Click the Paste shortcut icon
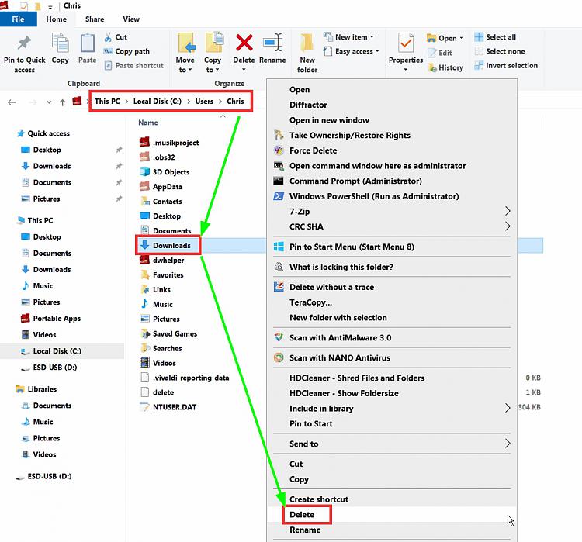582x542 pixels. pyautogui.click(x=108, y=65)
